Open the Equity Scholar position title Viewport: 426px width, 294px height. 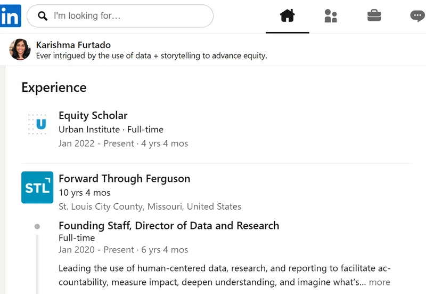[x=93, y=115]
